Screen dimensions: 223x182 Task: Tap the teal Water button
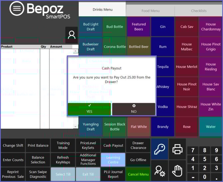[x=211, y=127]
